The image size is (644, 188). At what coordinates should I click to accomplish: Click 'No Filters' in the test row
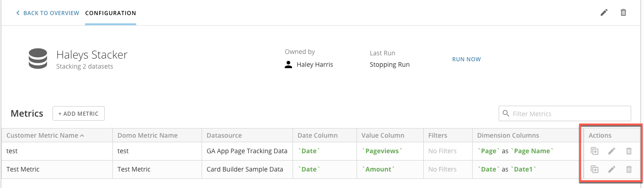442,151
